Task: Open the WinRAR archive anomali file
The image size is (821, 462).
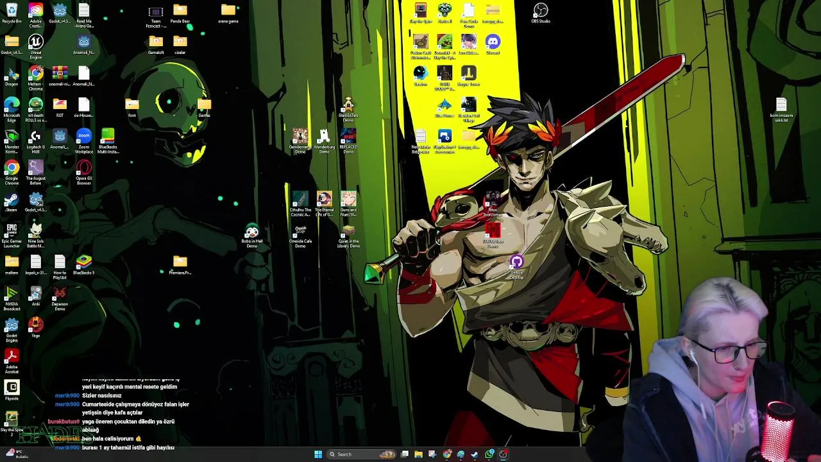Action: pos(60,76)
